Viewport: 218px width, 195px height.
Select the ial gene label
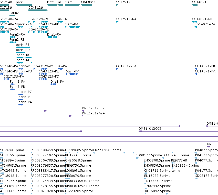coord(59,2)
